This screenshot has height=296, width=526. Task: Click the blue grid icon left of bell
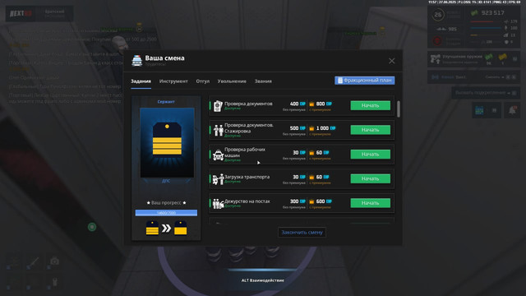479,110
